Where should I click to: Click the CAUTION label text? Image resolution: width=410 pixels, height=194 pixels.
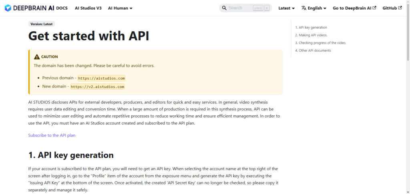(x=50, y=57)
